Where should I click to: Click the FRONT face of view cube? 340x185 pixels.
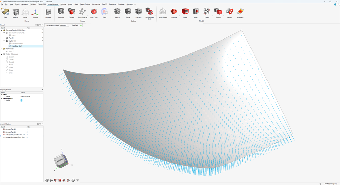pos(60,160)
